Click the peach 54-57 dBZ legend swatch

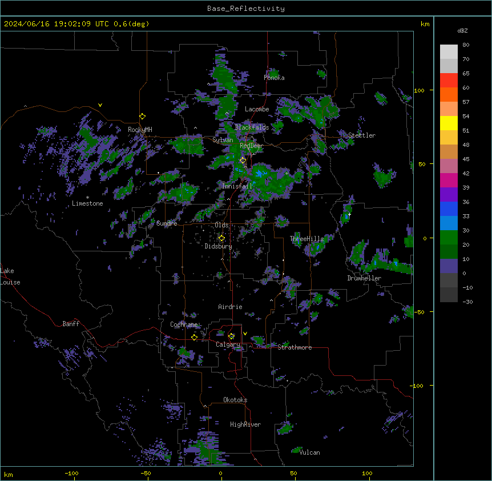coord(449,109)
